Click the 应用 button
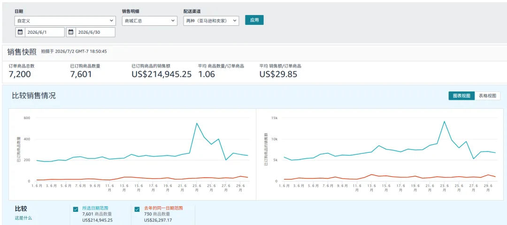 [254, 20]
